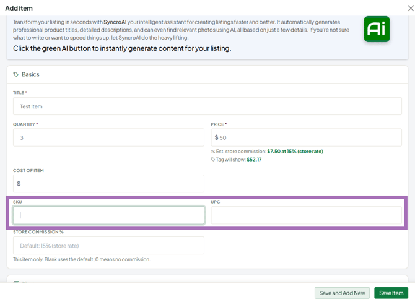The height and width of the screenshot is (302, 415).
Task: Click the COST OF ITEM label
Action: click(28, 171)
